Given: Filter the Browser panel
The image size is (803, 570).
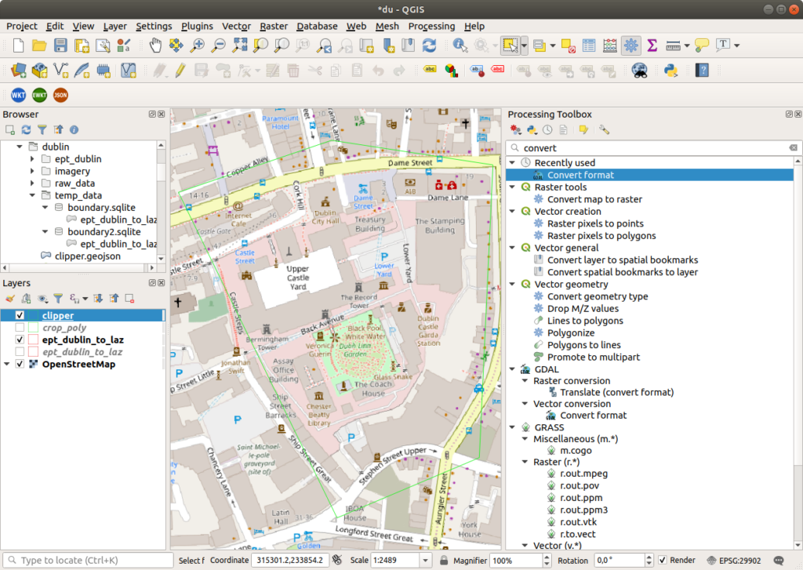Looking at the screenshot, I should pos(42,130).
